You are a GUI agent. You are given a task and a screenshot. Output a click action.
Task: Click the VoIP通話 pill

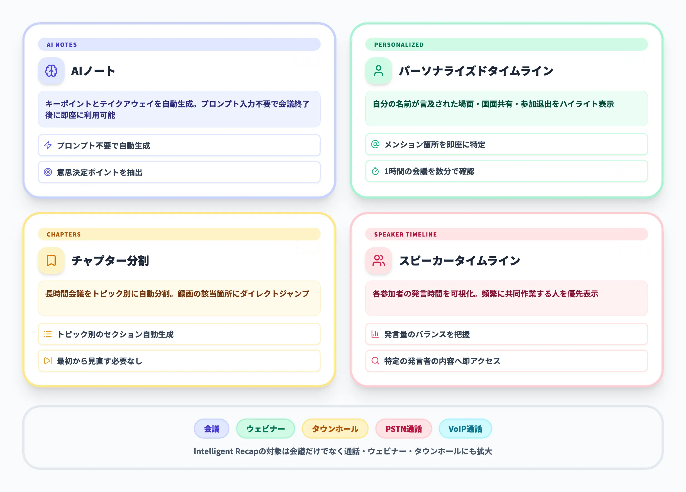(465, 429)
